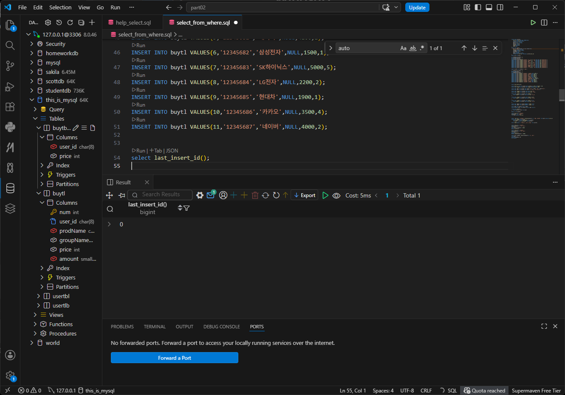The image size is (565, 395).
Task: Go to next find match arrow
Action: tap(475, 48)
